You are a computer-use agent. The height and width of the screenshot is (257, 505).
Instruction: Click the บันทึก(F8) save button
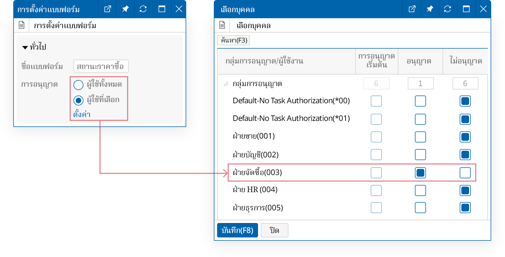[237, 230]
